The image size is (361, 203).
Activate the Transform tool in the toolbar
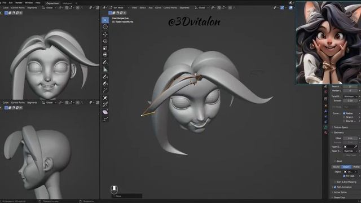click(x=105, y=55)
